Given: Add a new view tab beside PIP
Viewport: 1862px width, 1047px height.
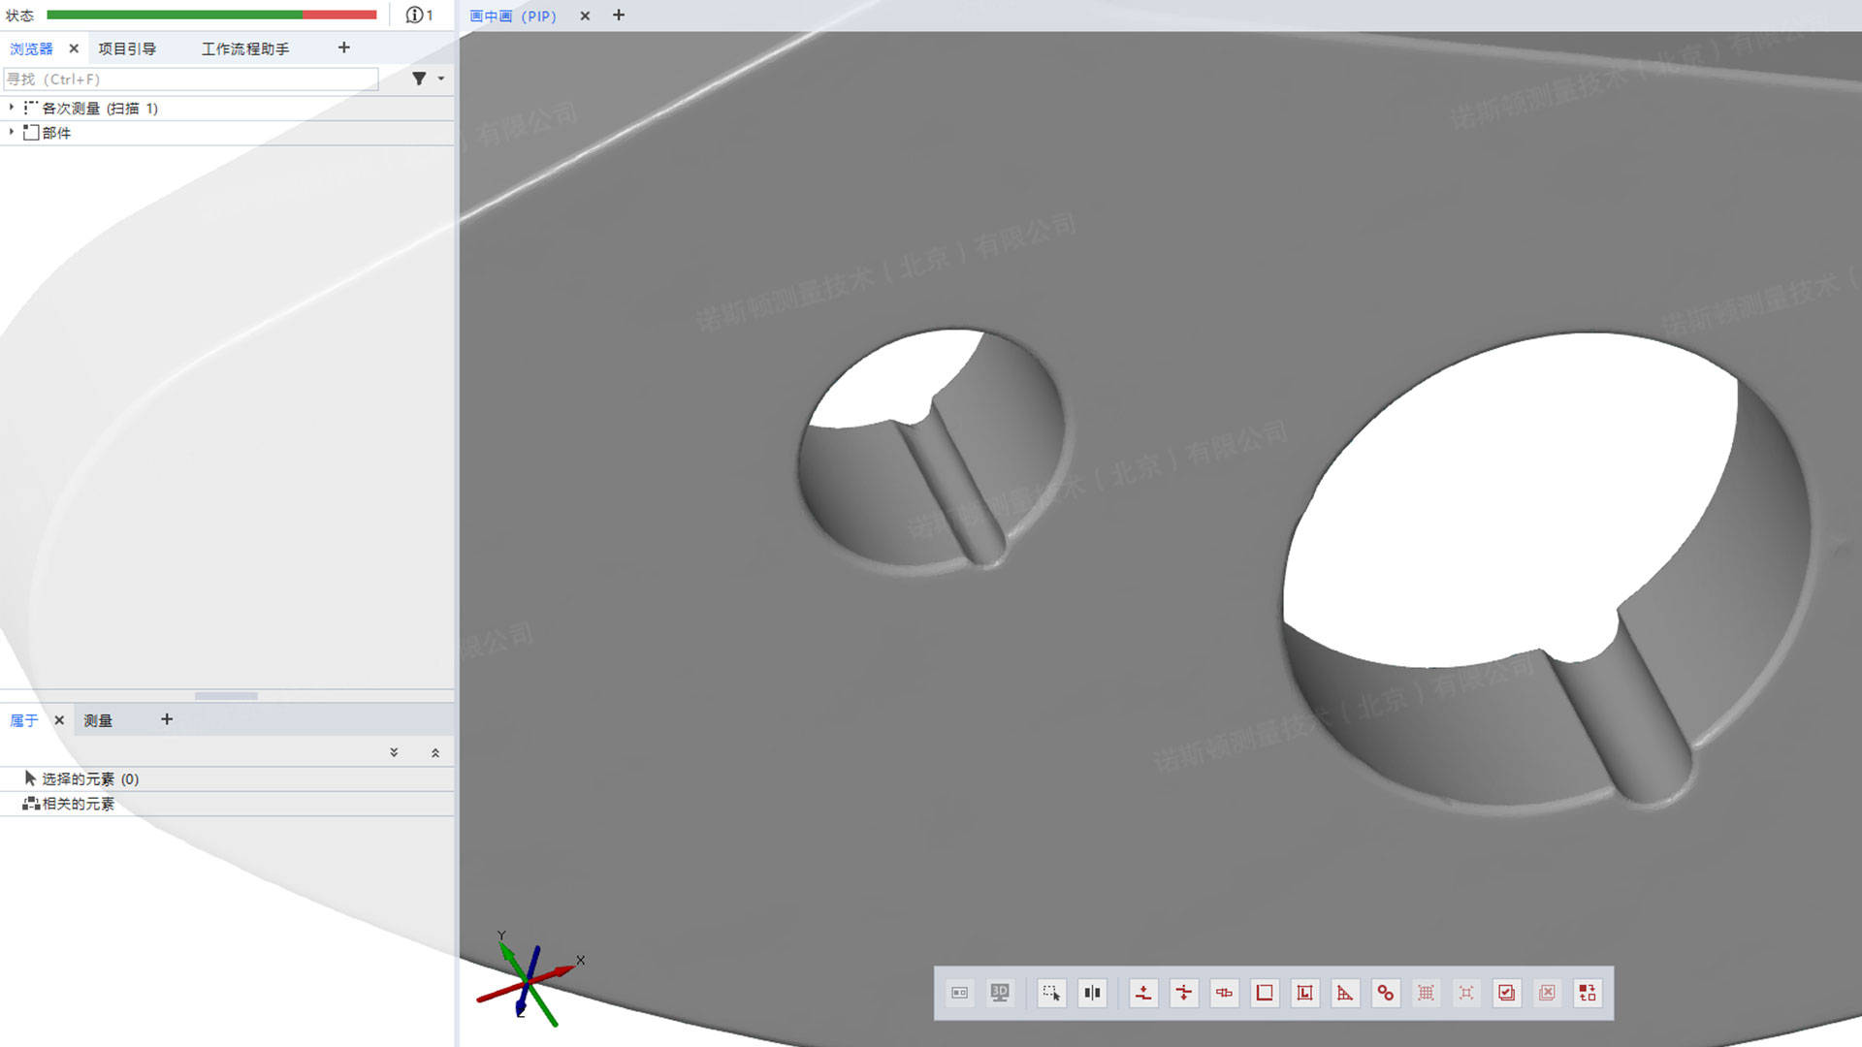Looking at the screenshot, I should 619,15.
